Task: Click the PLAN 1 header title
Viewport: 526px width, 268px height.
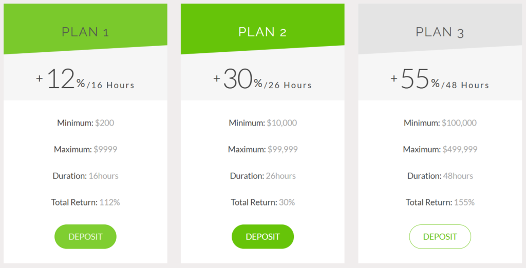Action: pos(85,32)
